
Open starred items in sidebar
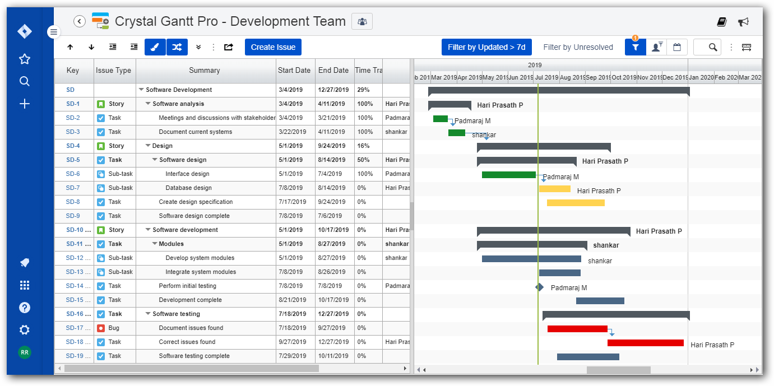[x=25, y=59]
